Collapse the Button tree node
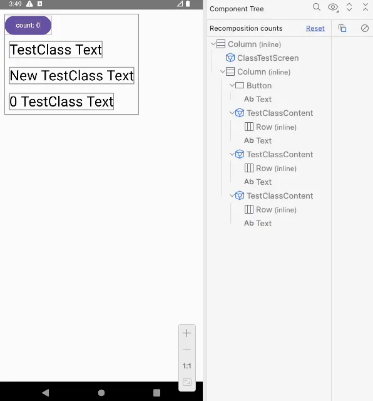 click(232, 85)
